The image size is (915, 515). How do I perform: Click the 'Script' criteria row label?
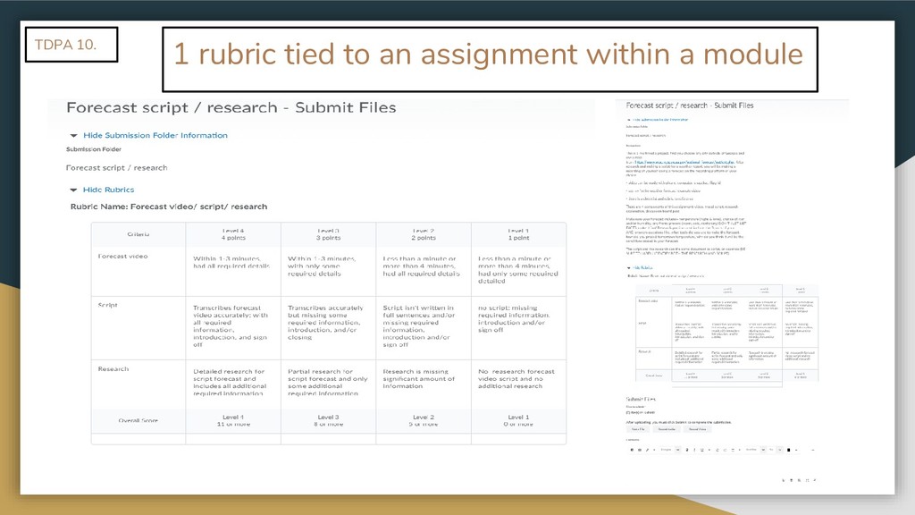[x=107, y=306]
